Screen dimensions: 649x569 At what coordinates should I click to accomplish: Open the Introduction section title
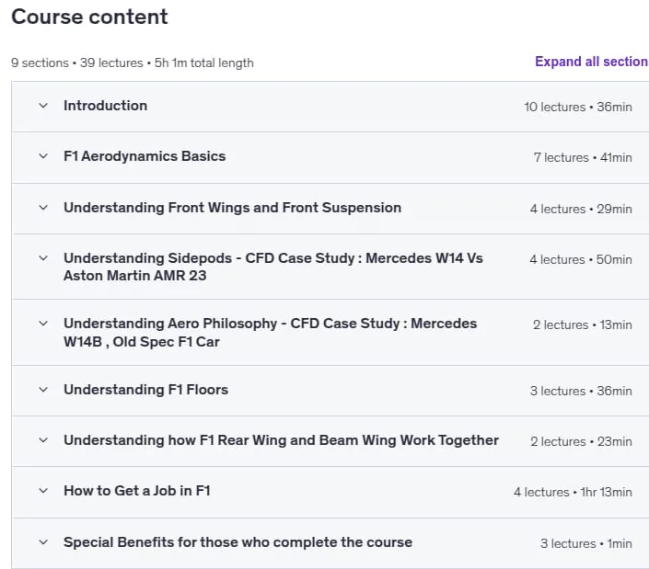point(105,106)
